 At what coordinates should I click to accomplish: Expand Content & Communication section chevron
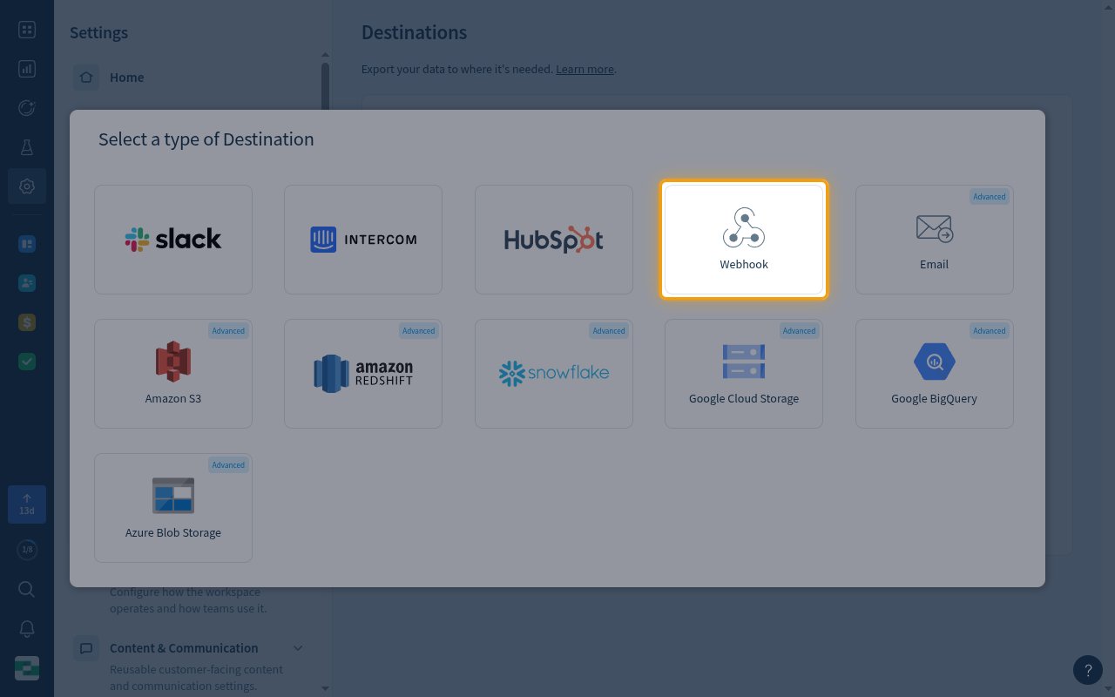point(298,648)
